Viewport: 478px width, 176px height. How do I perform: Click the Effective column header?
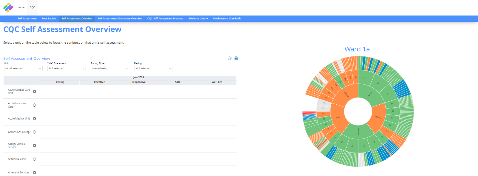99,82
